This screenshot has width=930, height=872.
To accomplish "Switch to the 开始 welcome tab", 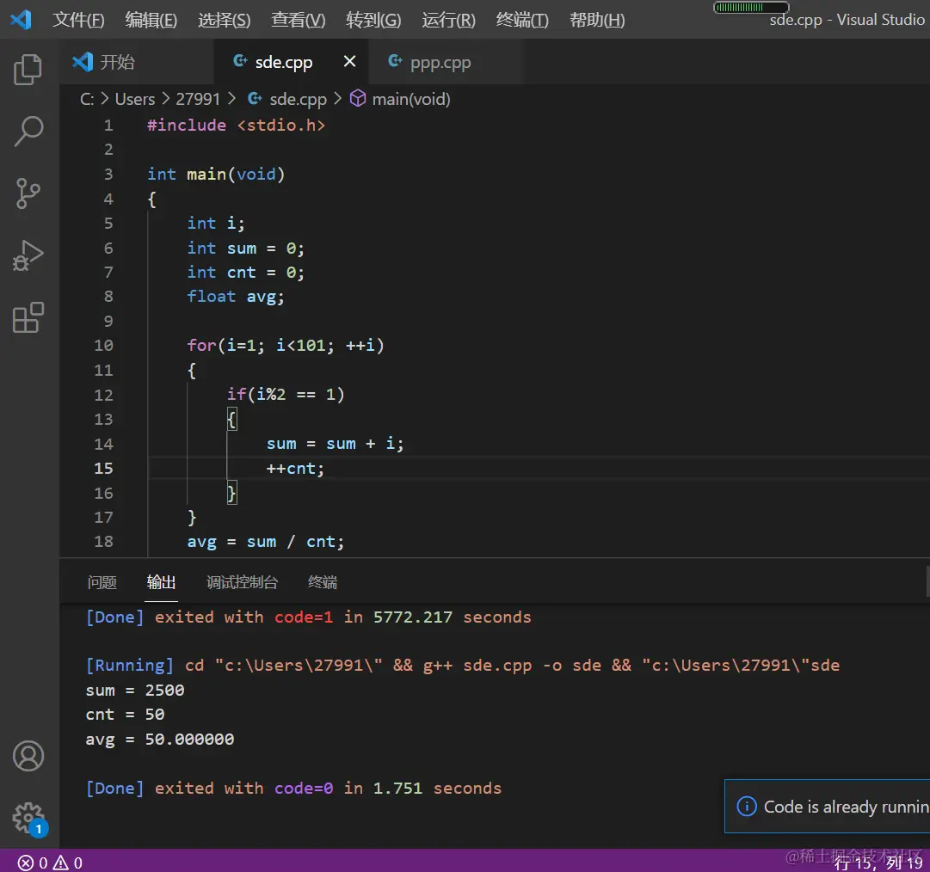I will (x=117, y=63).
